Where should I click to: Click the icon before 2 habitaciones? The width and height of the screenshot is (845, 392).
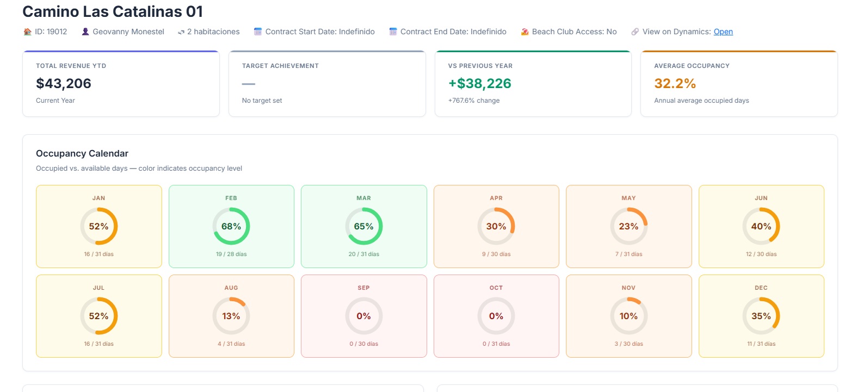point(181,32)
